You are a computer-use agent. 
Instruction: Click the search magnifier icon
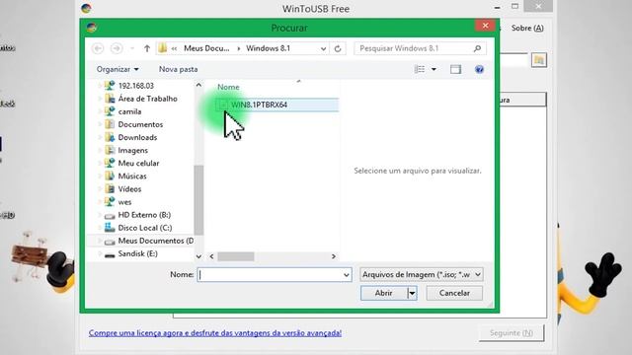coord(477,48)
